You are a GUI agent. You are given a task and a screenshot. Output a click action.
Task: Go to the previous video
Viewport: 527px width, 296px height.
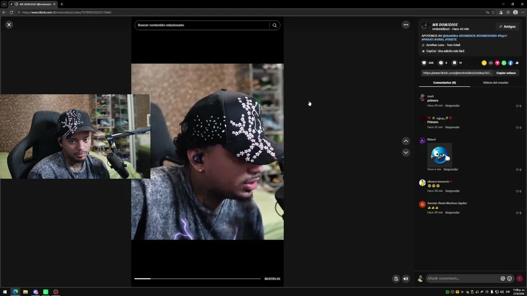pos(406,141)
